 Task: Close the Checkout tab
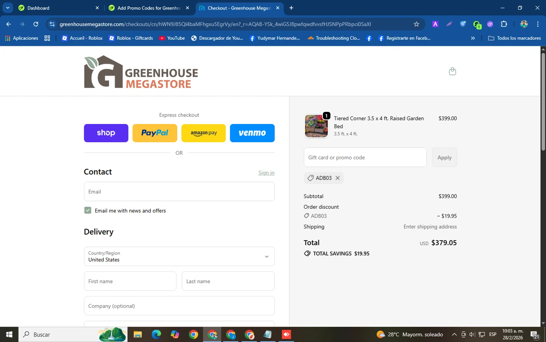[278, 8]
